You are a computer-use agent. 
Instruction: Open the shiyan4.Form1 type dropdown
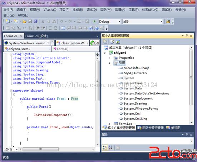point(50,49)
